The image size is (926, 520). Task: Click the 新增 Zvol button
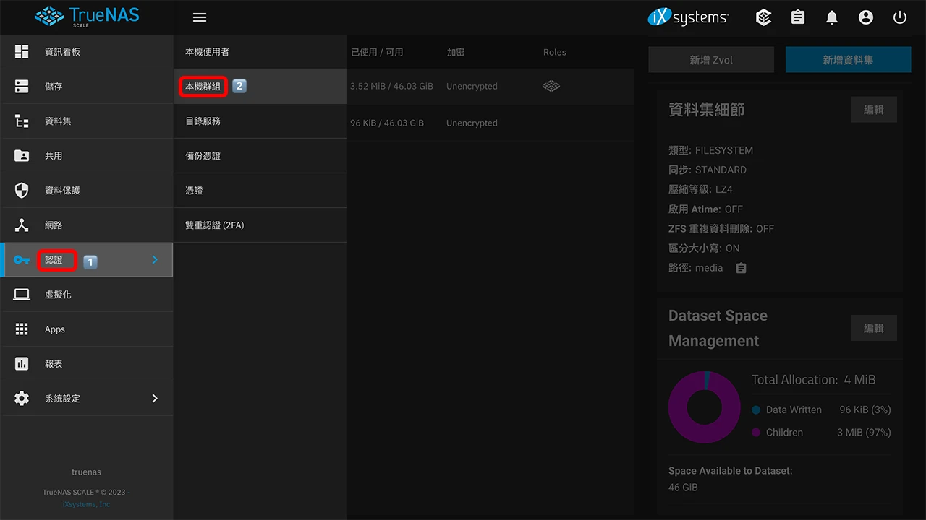[710, 60]
